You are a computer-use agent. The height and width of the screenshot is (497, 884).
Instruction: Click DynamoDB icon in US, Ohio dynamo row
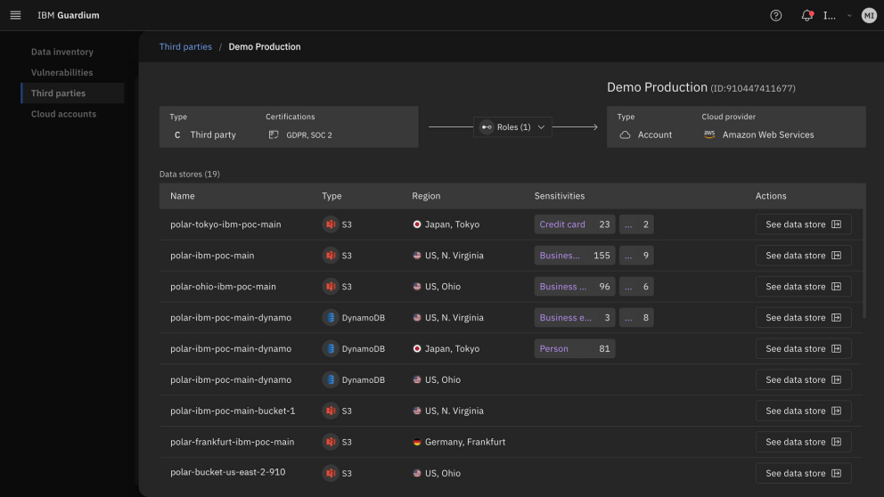(331, 379)
